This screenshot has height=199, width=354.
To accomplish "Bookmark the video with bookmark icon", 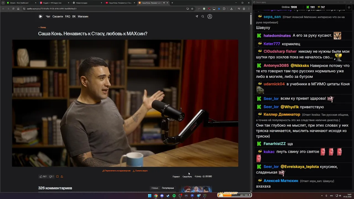I will 57,176.
